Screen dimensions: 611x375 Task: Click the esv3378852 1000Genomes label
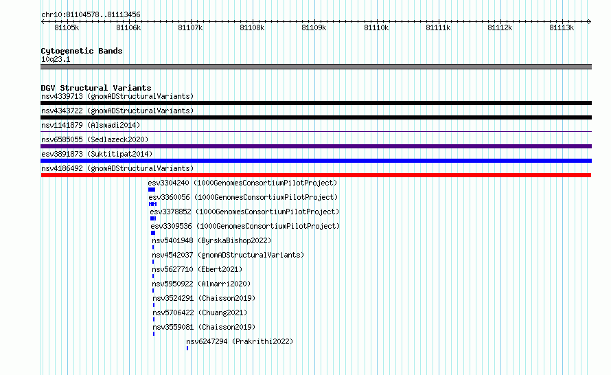point(244,212)
